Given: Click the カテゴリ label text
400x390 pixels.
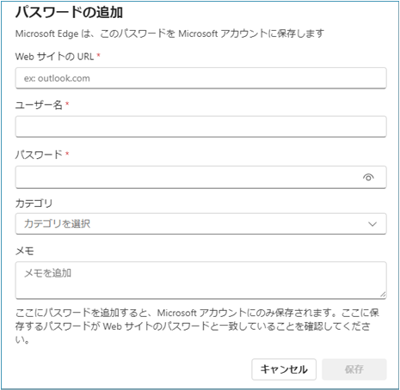Looking at the screenshot, I should [x=34, y=204].
